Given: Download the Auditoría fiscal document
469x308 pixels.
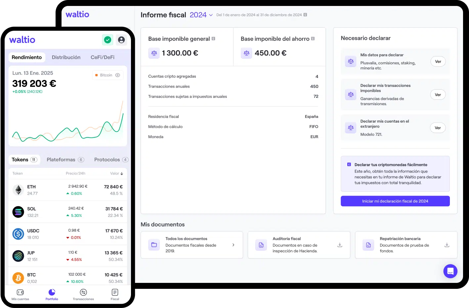Looking at the screenshot, I should [339, 245].
